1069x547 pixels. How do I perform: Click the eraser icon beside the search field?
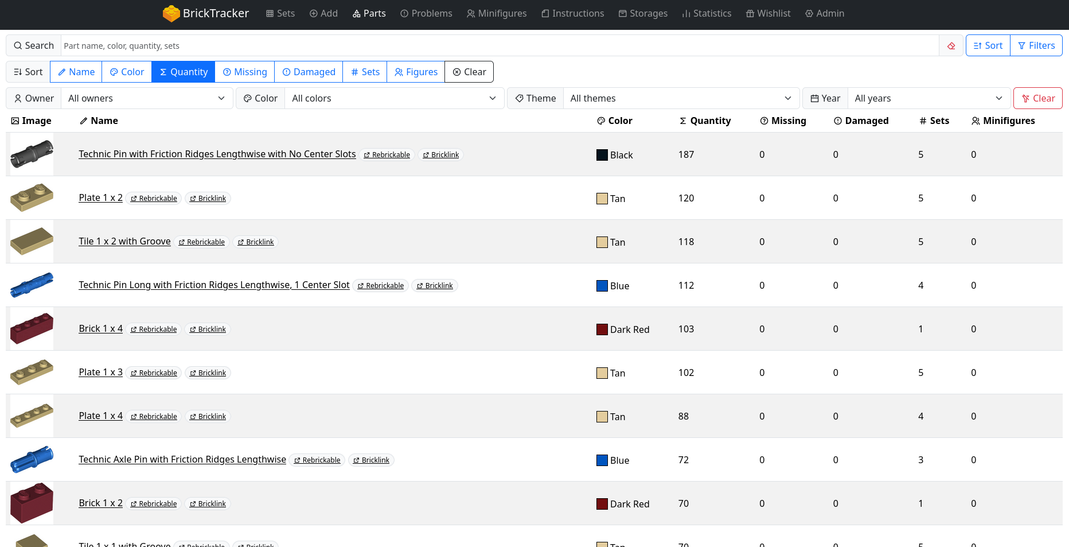coord(951,46)
